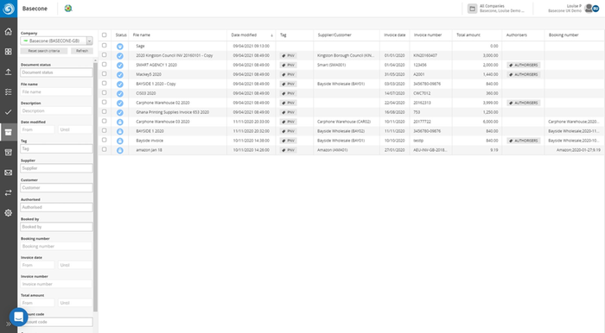
Task: Open the dashboard grid icon in sidebar
Action: pyautogui.click(x=8, y=52)
